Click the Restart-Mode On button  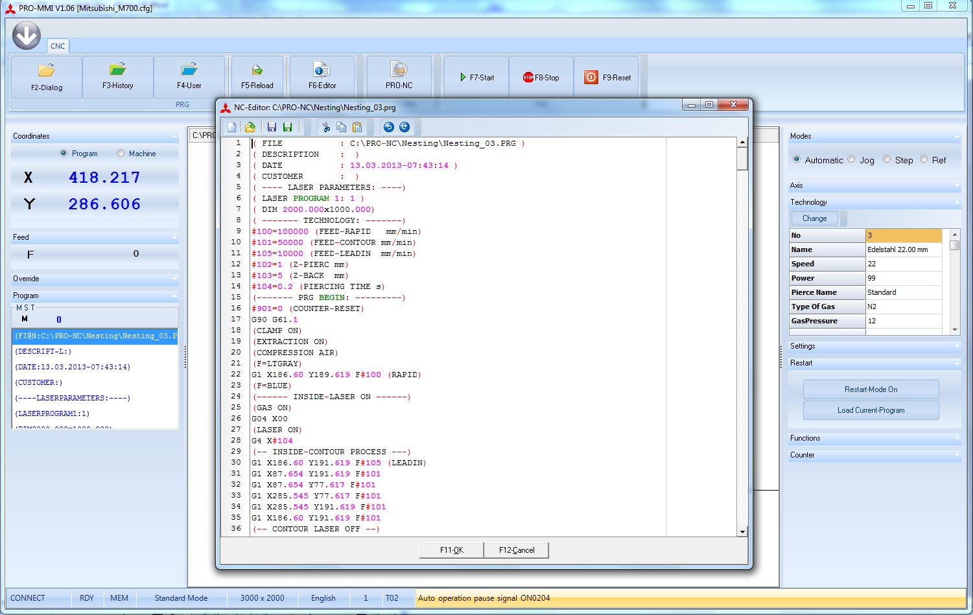(871, 389)
